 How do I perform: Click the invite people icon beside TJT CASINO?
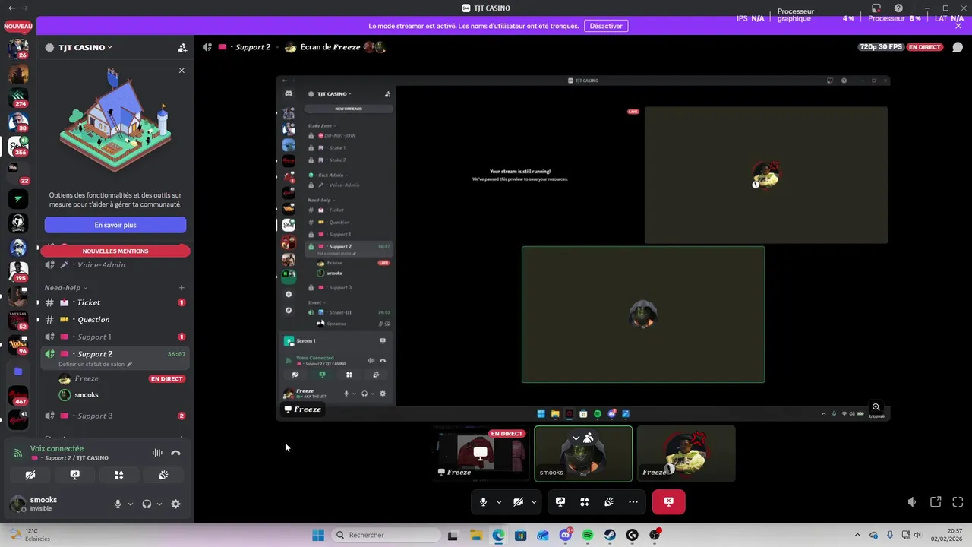point(182,47)
